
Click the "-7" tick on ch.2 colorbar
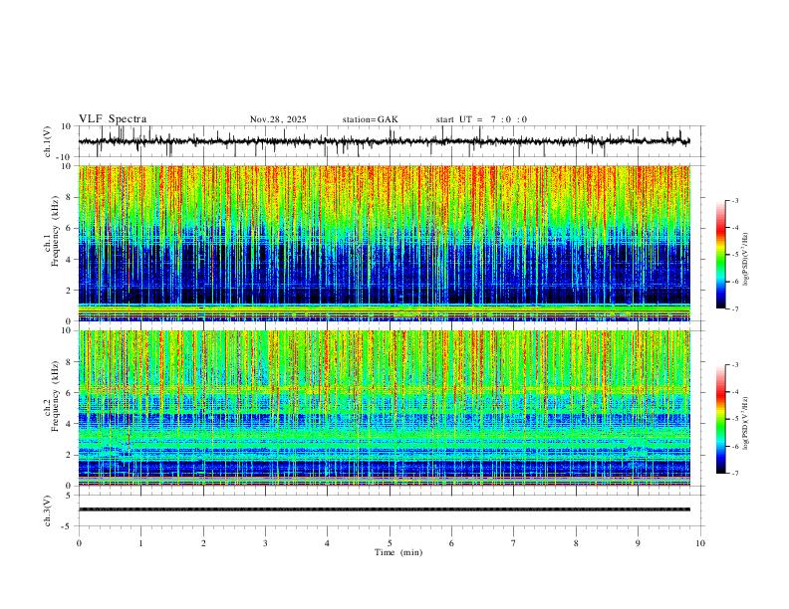tap(735, 473)
